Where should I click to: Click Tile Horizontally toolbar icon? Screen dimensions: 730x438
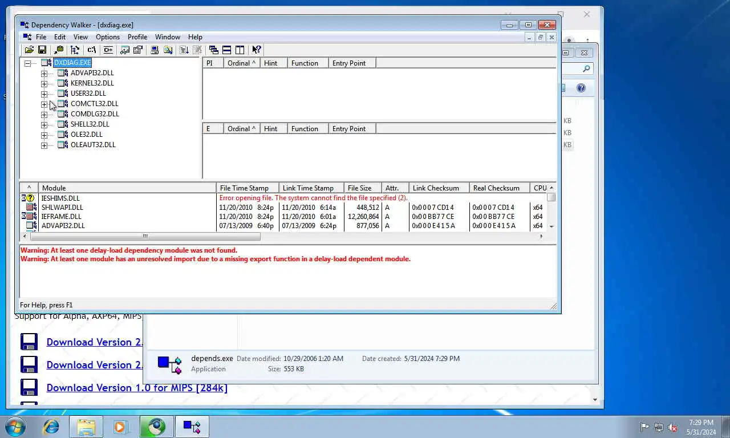226,50
